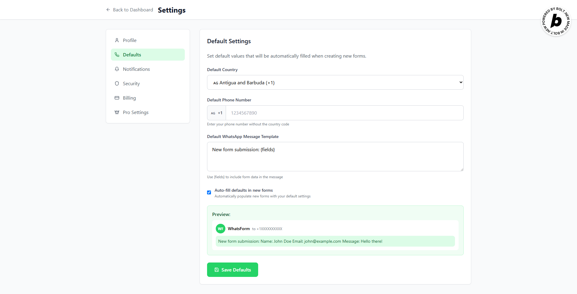Click the WhatsApp Message Template text area

coord(335,157)
